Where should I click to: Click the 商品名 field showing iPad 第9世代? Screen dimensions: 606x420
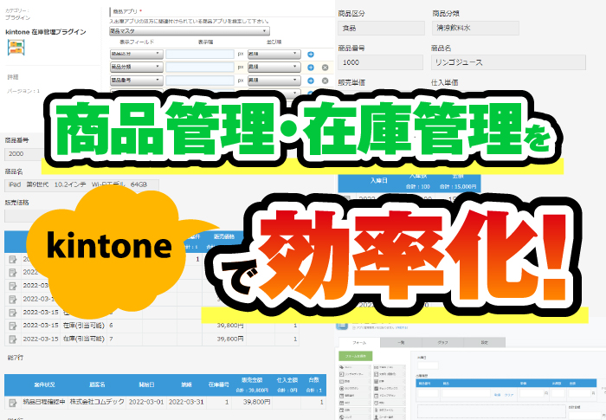coord(81,184)
